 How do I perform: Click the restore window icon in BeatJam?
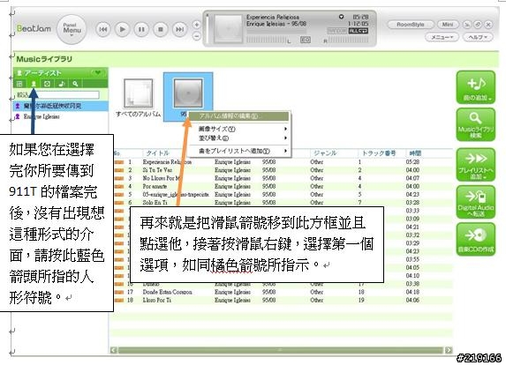point(478,25)
